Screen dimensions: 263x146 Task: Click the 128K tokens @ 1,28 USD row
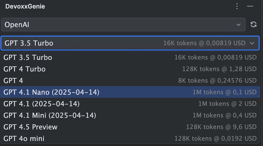coord(130,69)
